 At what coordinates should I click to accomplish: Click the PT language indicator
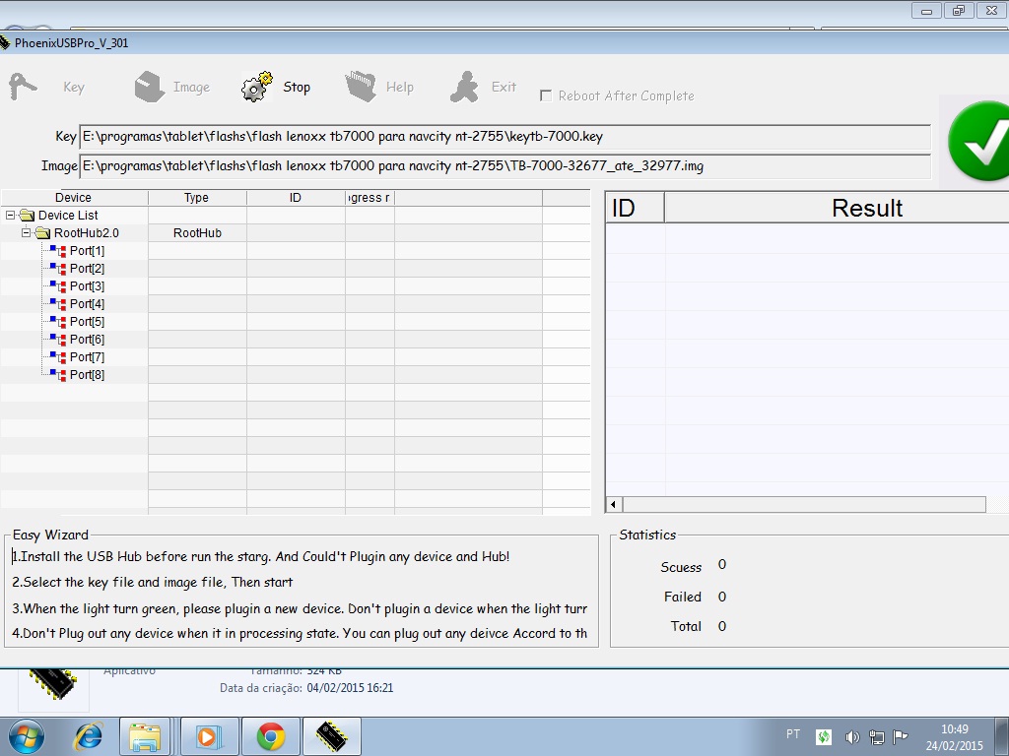(793, 734)
